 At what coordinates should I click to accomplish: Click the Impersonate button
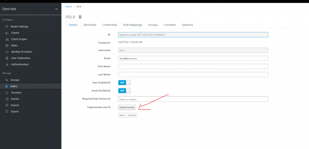click(x=127, y=107)
